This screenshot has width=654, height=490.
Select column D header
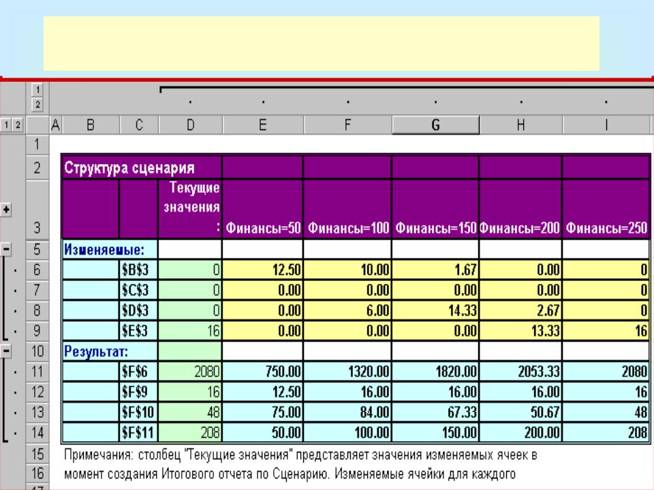point(190,125)
